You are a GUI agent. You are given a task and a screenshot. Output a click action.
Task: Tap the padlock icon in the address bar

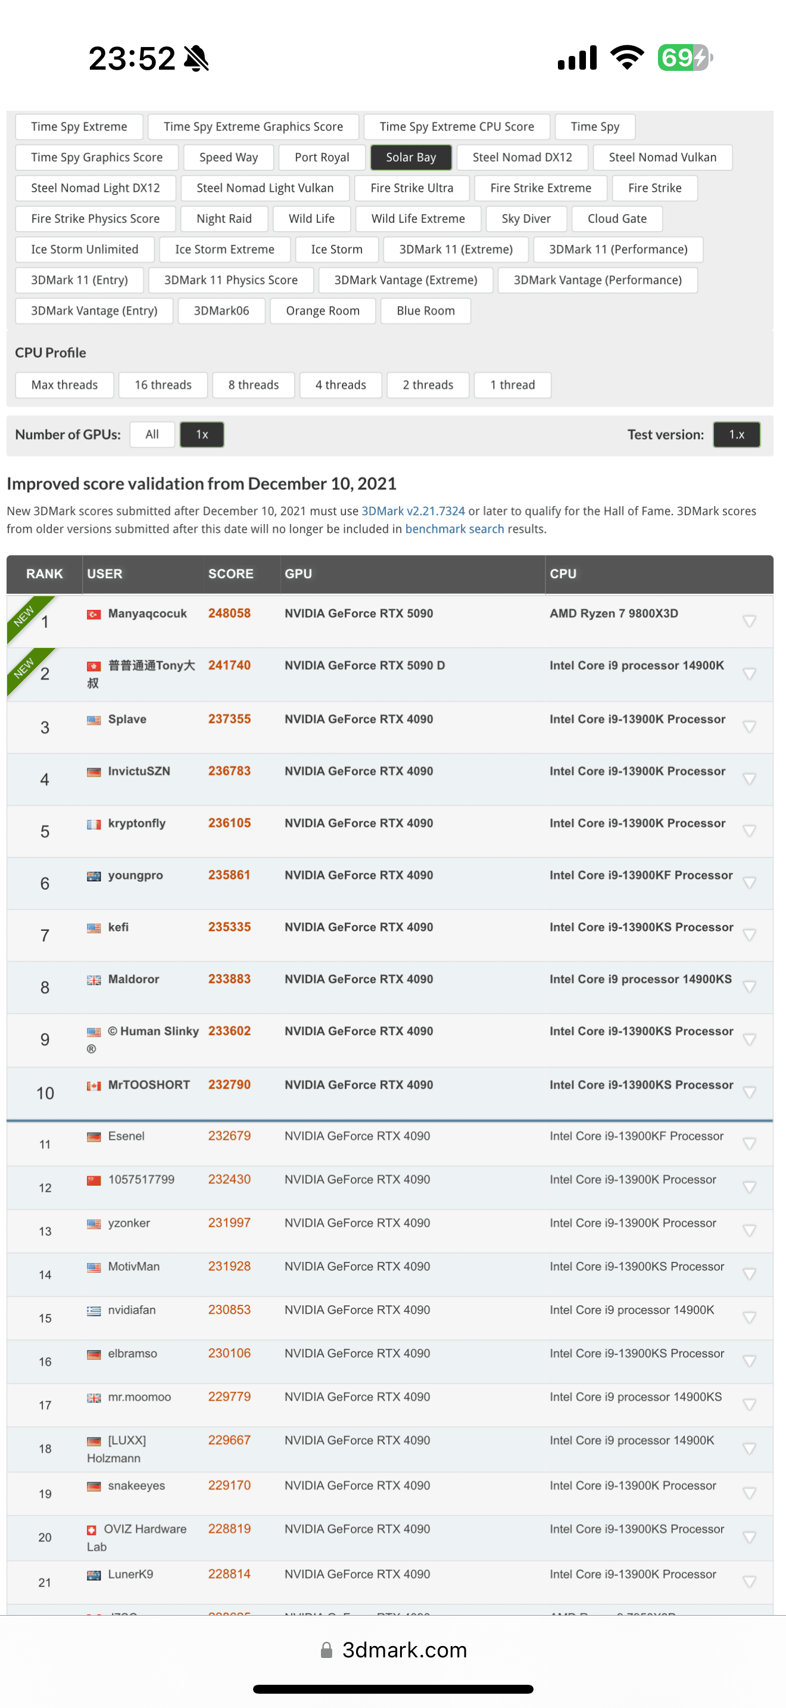(x=326, y=1650)
